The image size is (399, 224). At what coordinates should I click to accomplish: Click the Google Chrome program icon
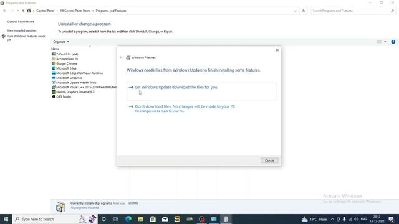(x=54, y=63)
